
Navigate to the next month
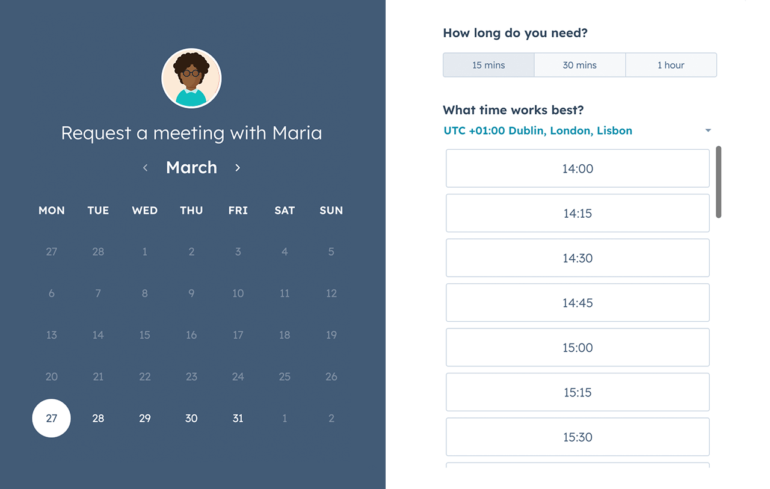[238, 168]
